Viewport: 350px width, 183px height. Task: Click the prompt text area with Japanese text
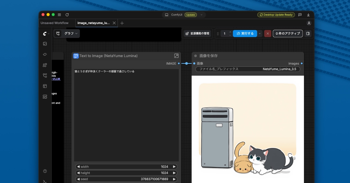tap(126, 115)
